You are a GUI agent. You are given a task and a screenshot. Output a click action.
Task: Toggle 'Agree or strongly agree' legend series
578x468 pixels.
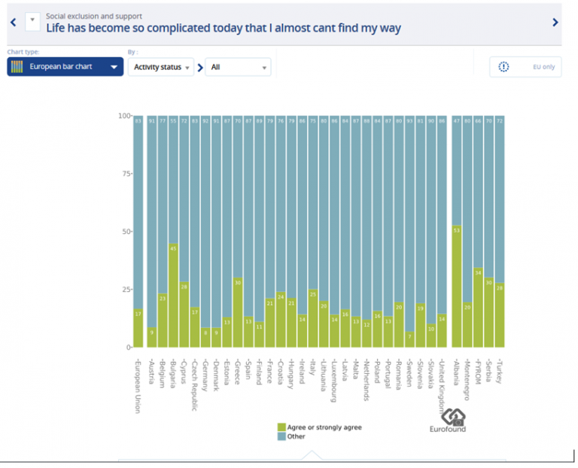click(x=324, y=427)
